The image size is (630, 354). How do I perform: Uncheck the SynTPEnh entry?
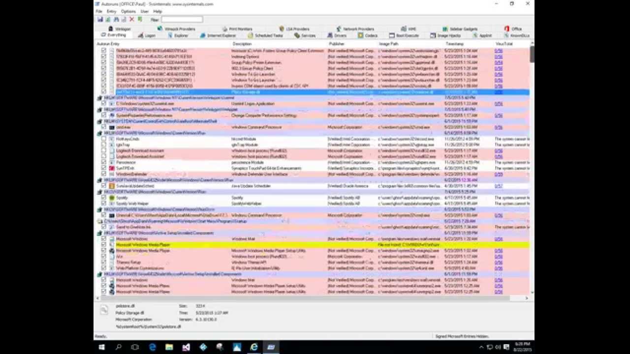click(104, 168)
